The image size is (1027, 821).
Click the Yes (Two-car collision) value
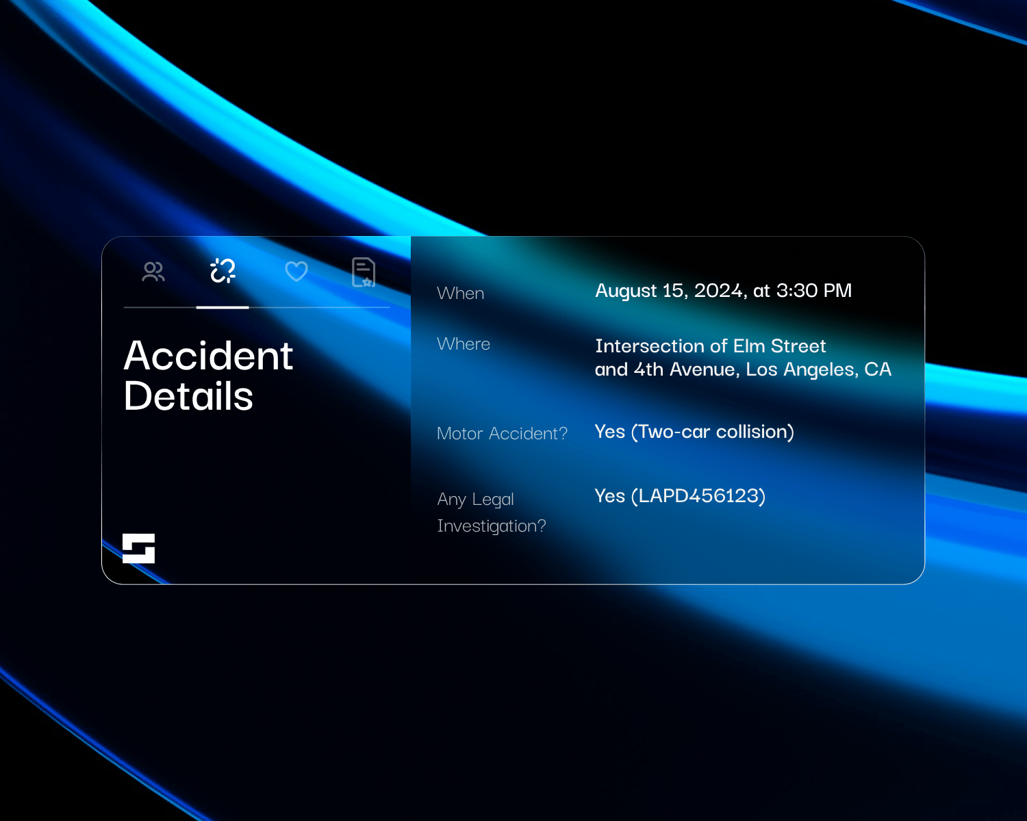tap(694, 432)
